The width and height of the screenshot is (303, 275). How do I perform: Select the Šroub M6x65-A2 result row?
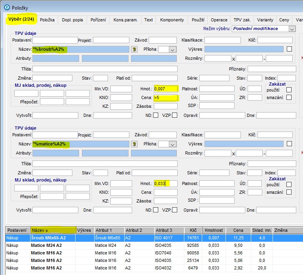pyautogui.click(x=154, y=238)
